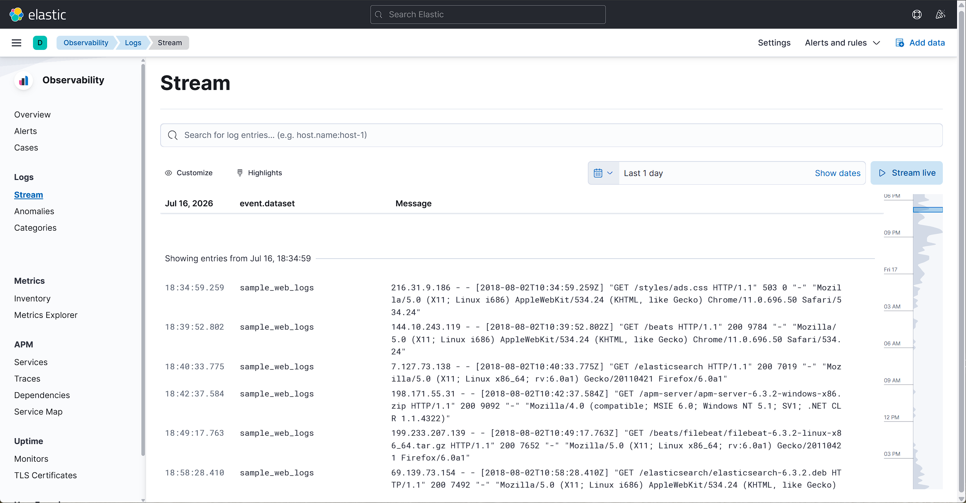Open Customize view options
Image resolution: width=966 pixels, height=503 pixels.
(x=189, y=173)
